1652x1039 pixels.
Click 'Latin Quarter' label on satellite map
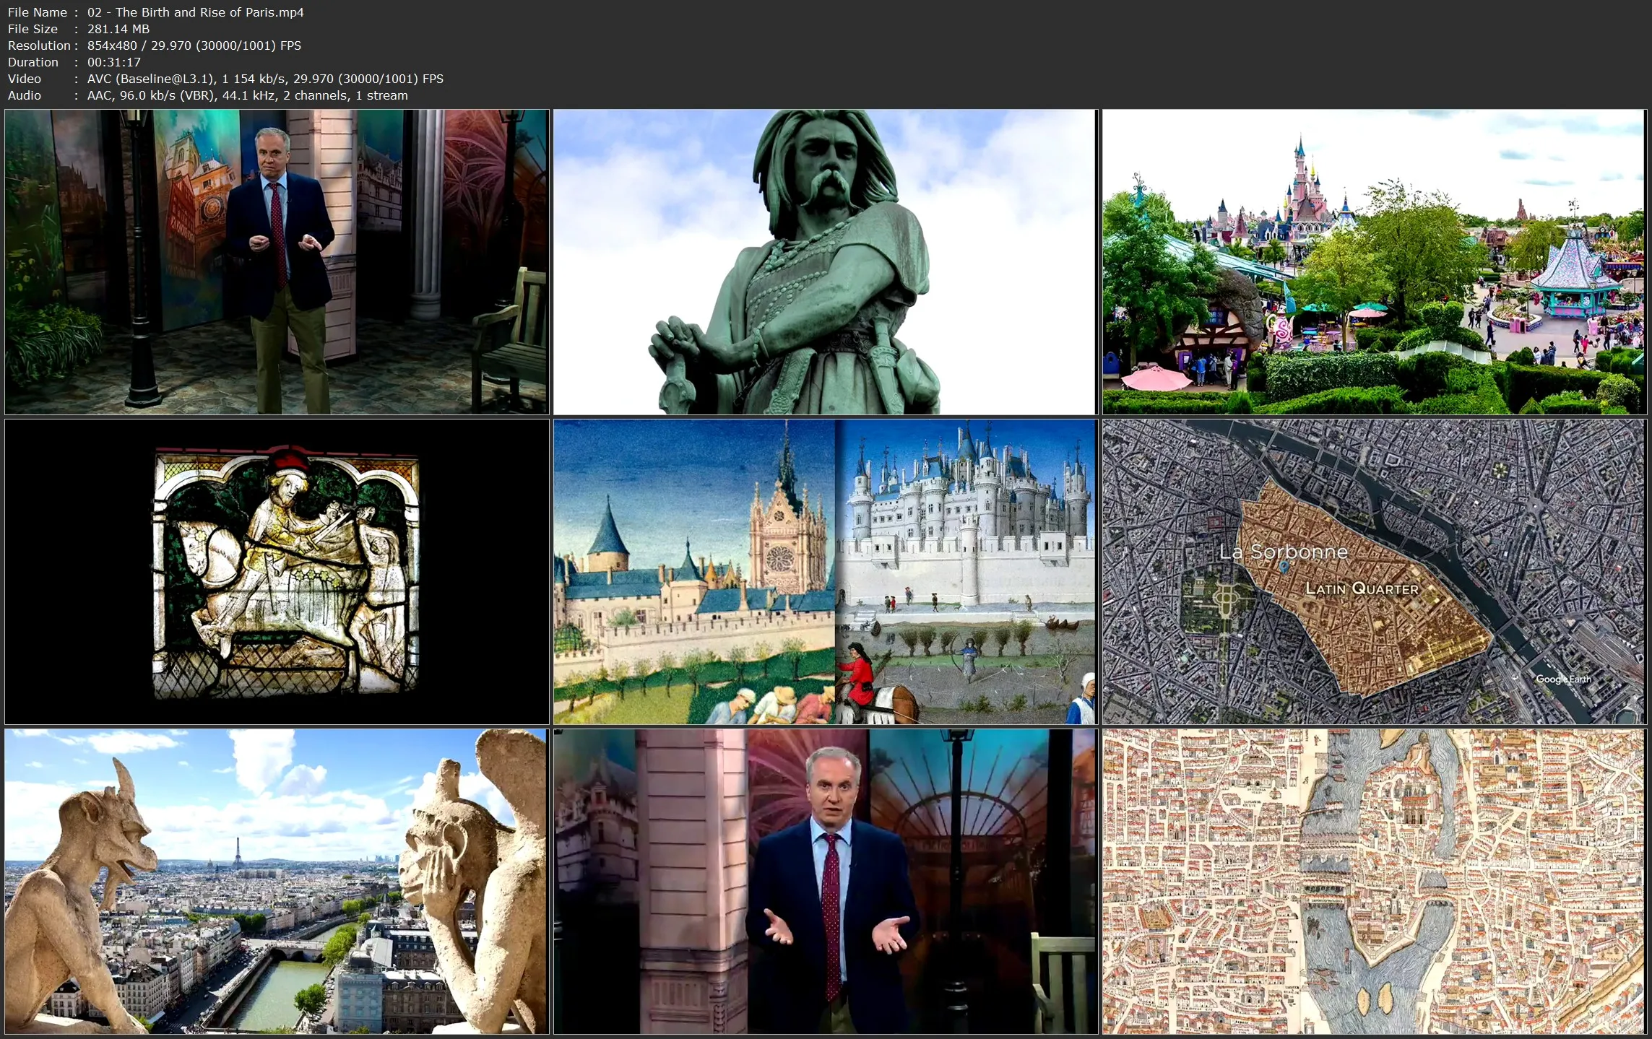1362,589
